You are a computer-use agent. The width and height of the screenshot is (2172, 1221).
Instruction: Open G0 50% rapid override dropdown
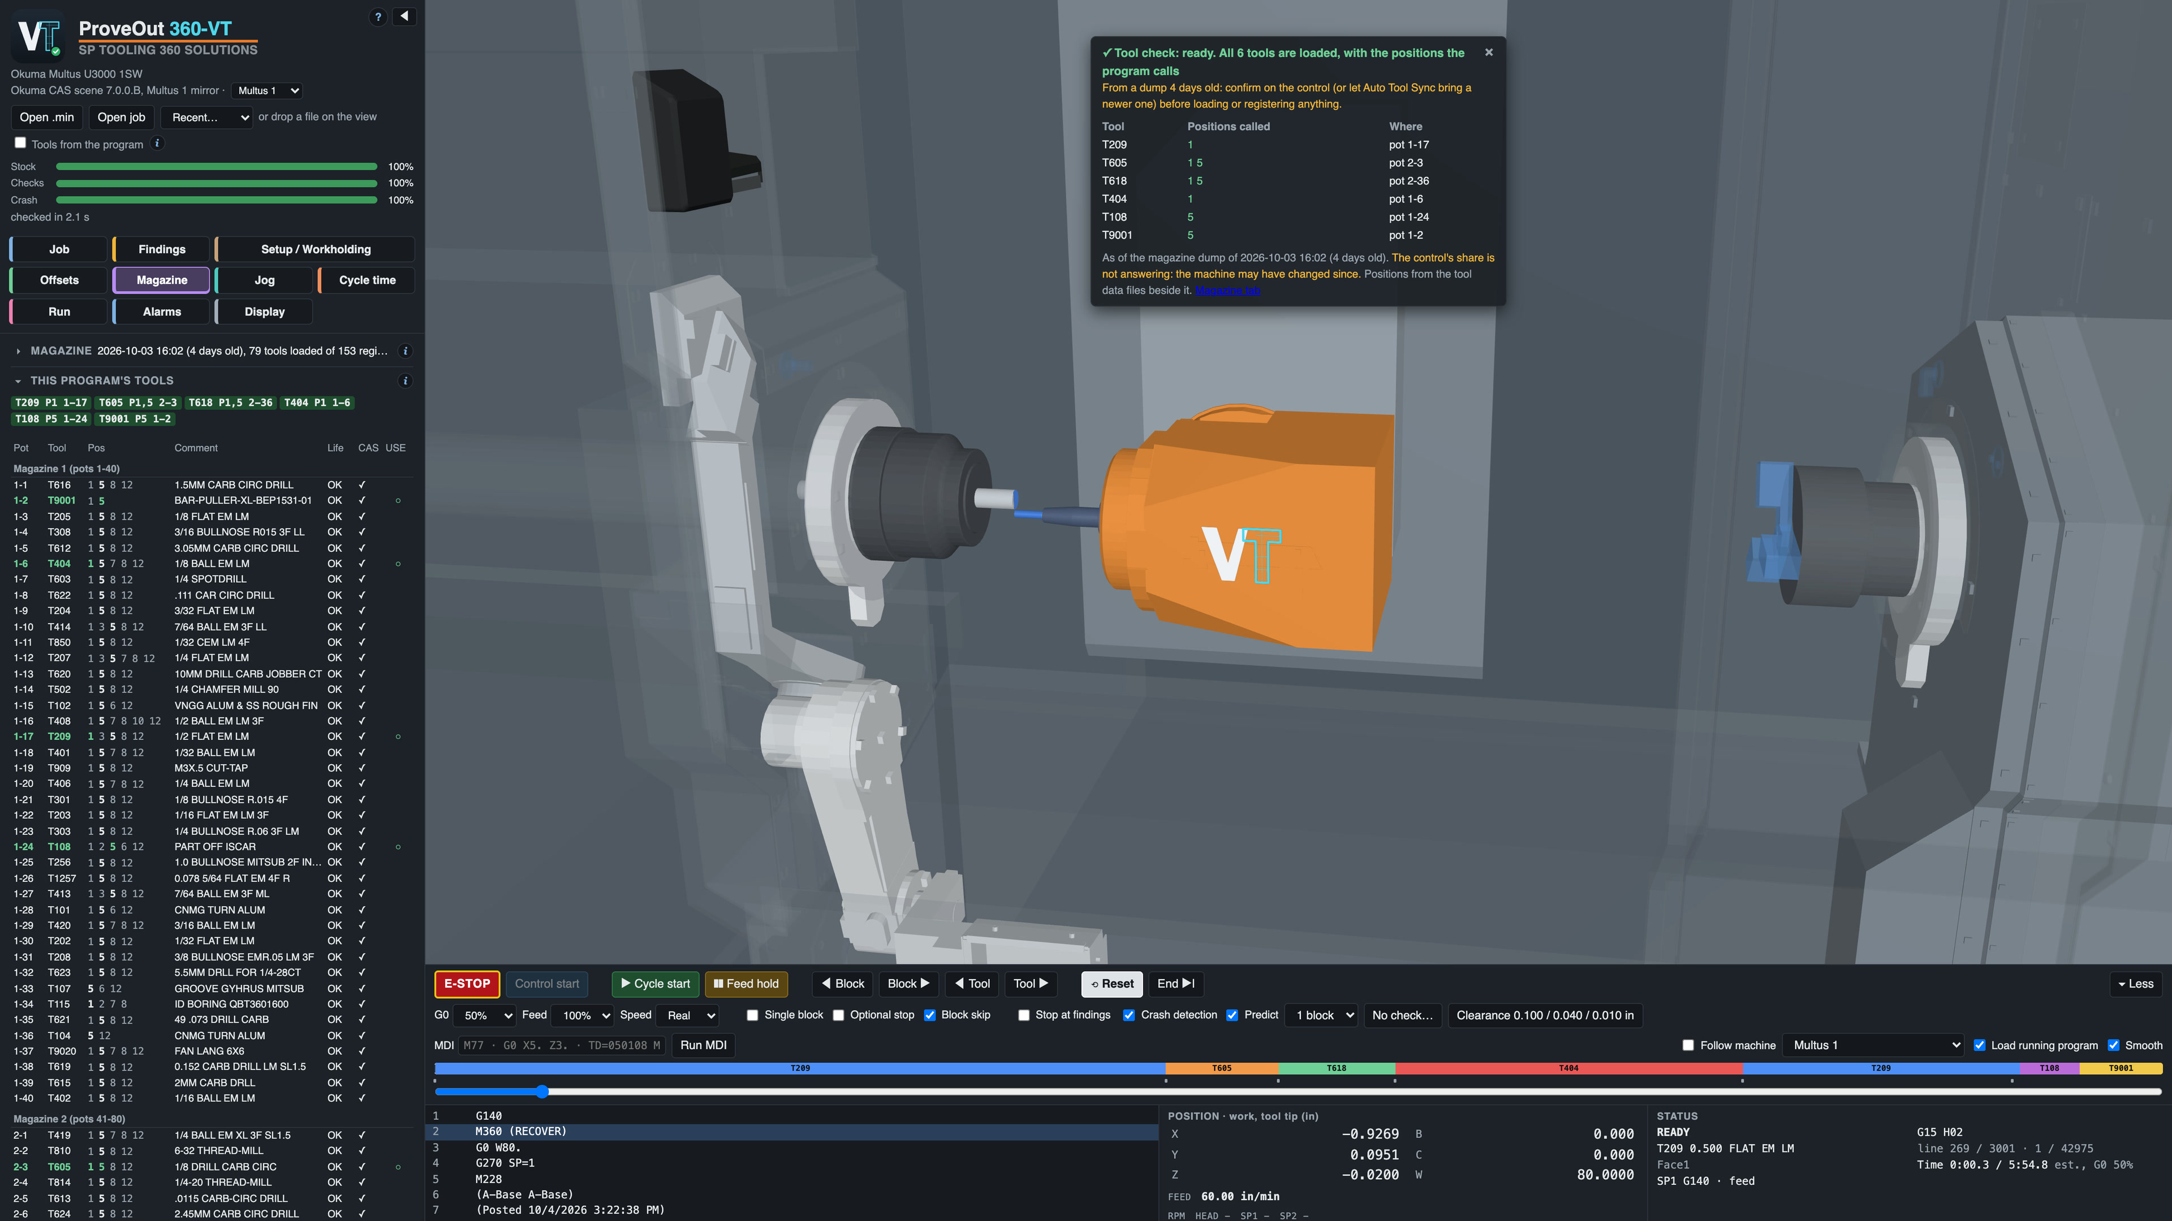[484, 1015]
